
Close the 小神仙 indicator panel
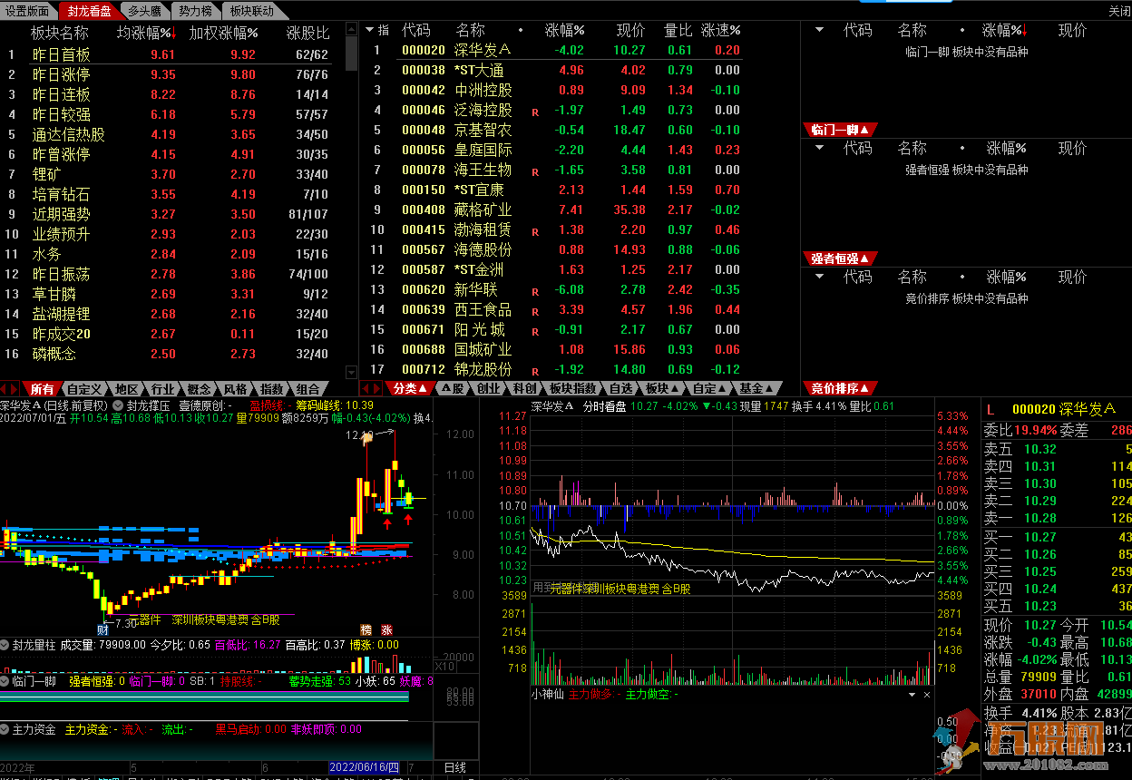click(x=927, y=695)
